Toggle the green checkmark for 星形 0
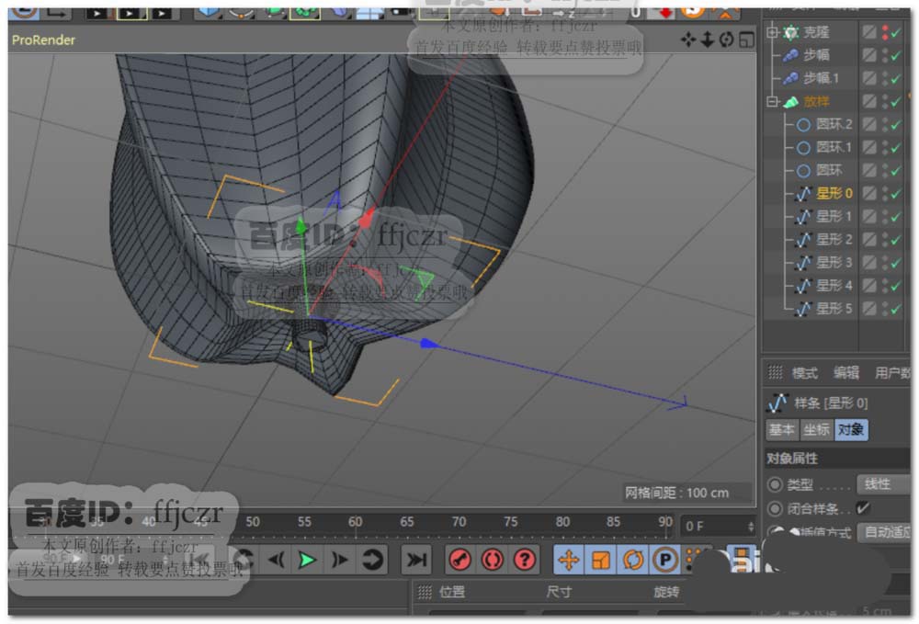Screen dimensions: 919x624 [x=896, y=195]
